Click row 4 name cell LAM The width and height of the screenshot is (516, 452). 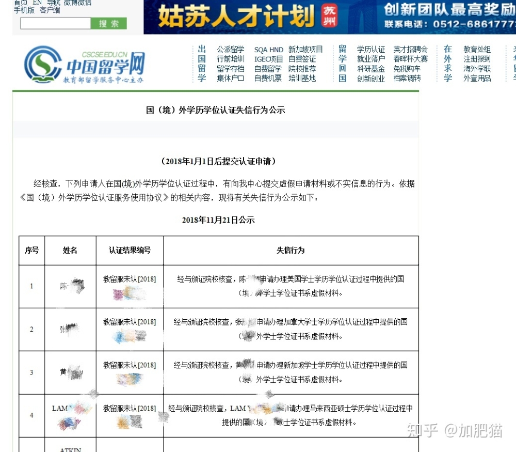70,416
